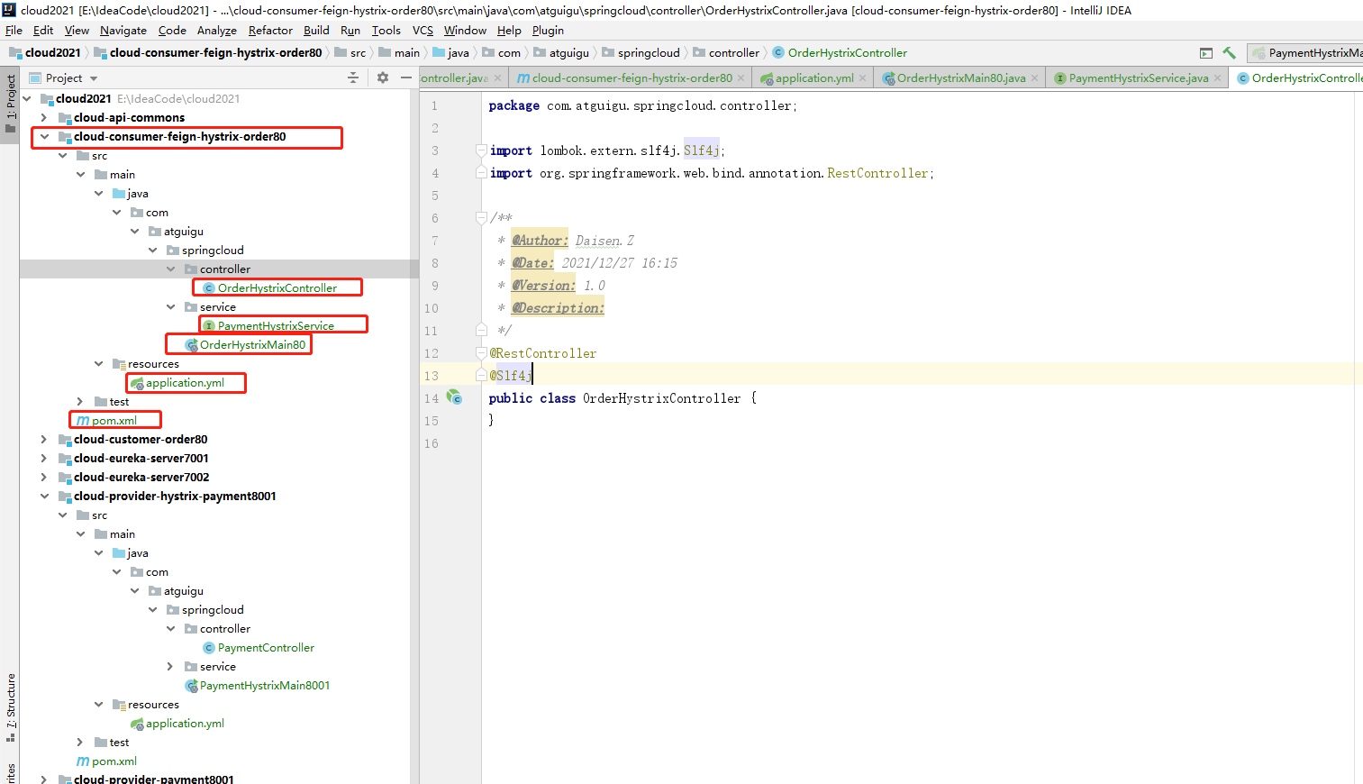Screen dimensions: 1363x784
Task: Open the PaymentHystrixMa run configuration dropdown
Action: tap(1306, 53)
